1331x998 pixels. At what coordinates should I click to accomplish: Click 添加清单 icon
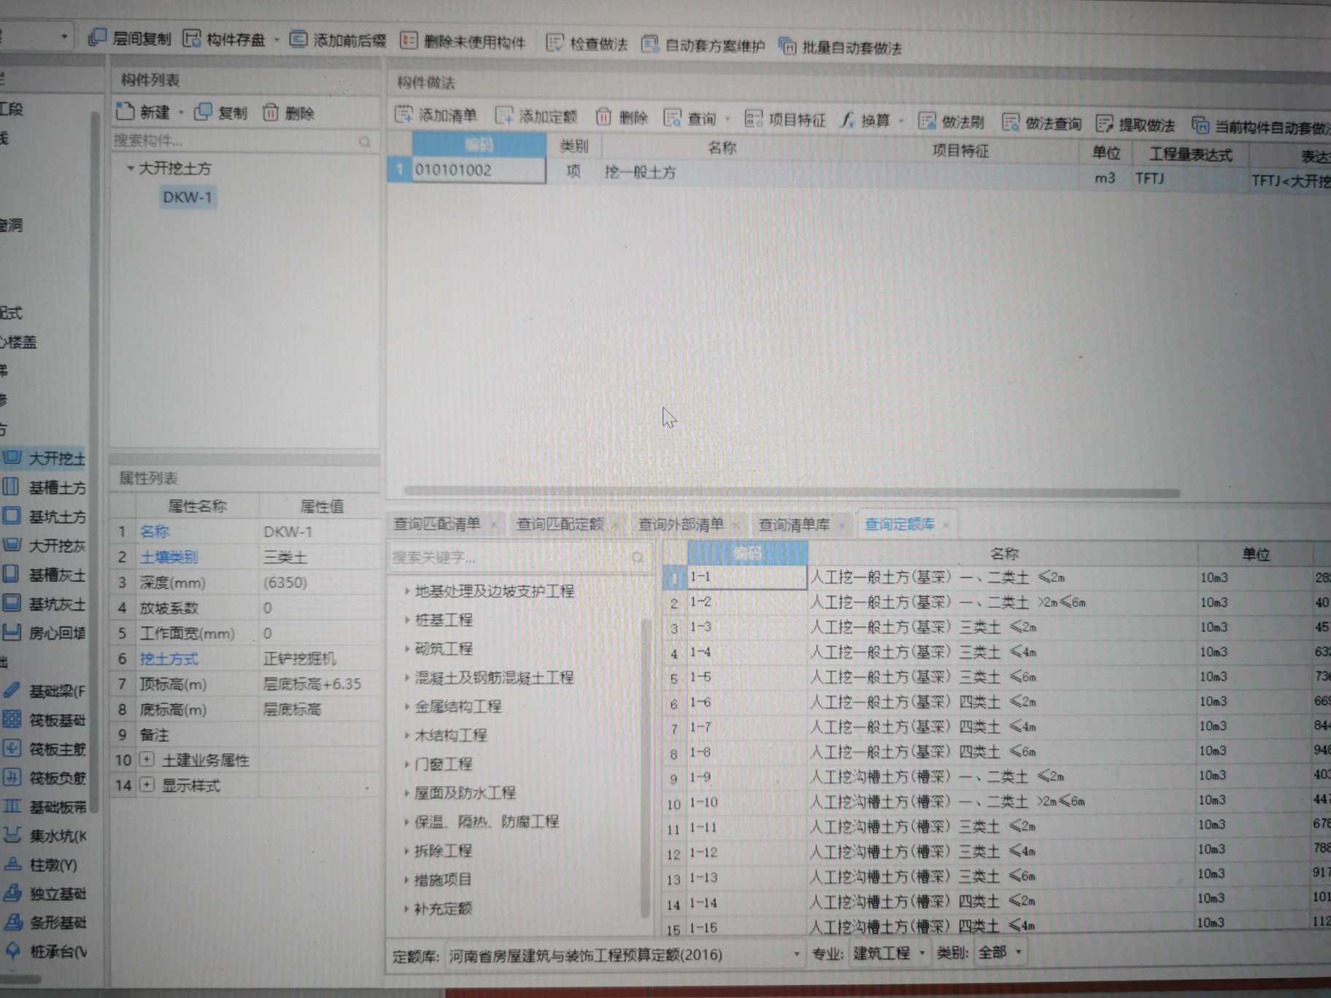coord(404,114)
